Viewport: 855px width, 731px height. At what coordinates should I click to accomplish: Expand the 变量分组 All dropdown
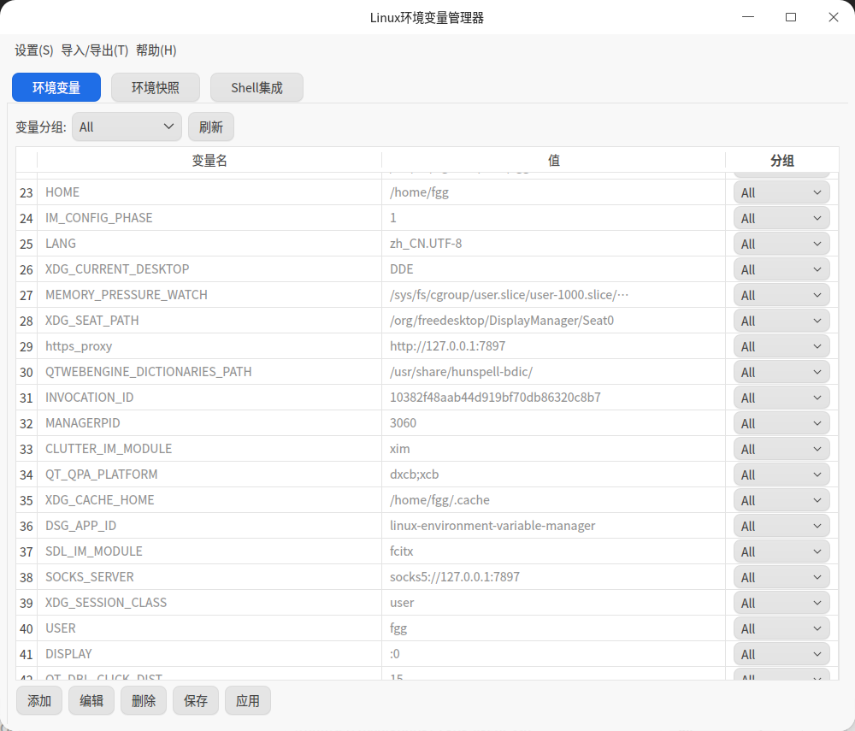pos(127,127)
